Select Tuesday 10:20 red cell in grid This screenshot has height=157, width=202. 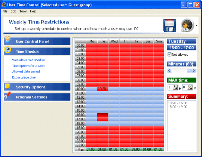point(102,89)
